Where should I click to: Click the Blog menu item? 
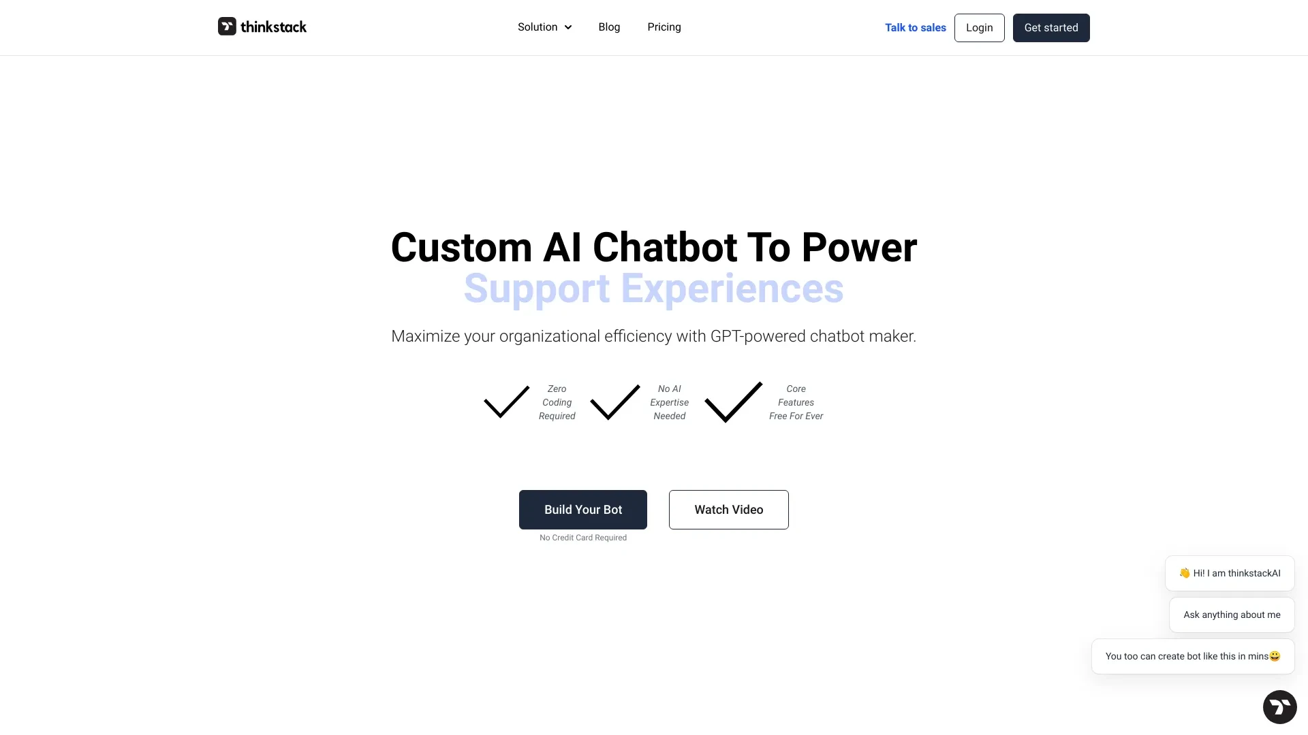pos(608,27)
